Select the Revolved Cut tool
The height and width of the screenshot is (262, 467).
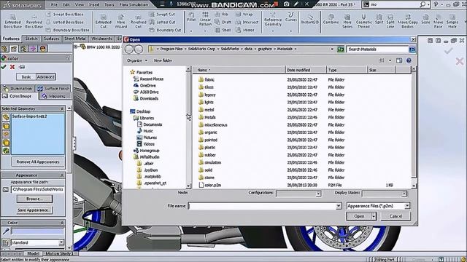pos(138,21)
